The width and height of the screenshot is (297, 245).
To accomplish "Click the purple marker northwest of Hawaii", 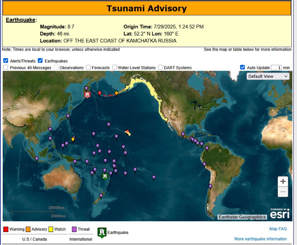I will point(109,125).
